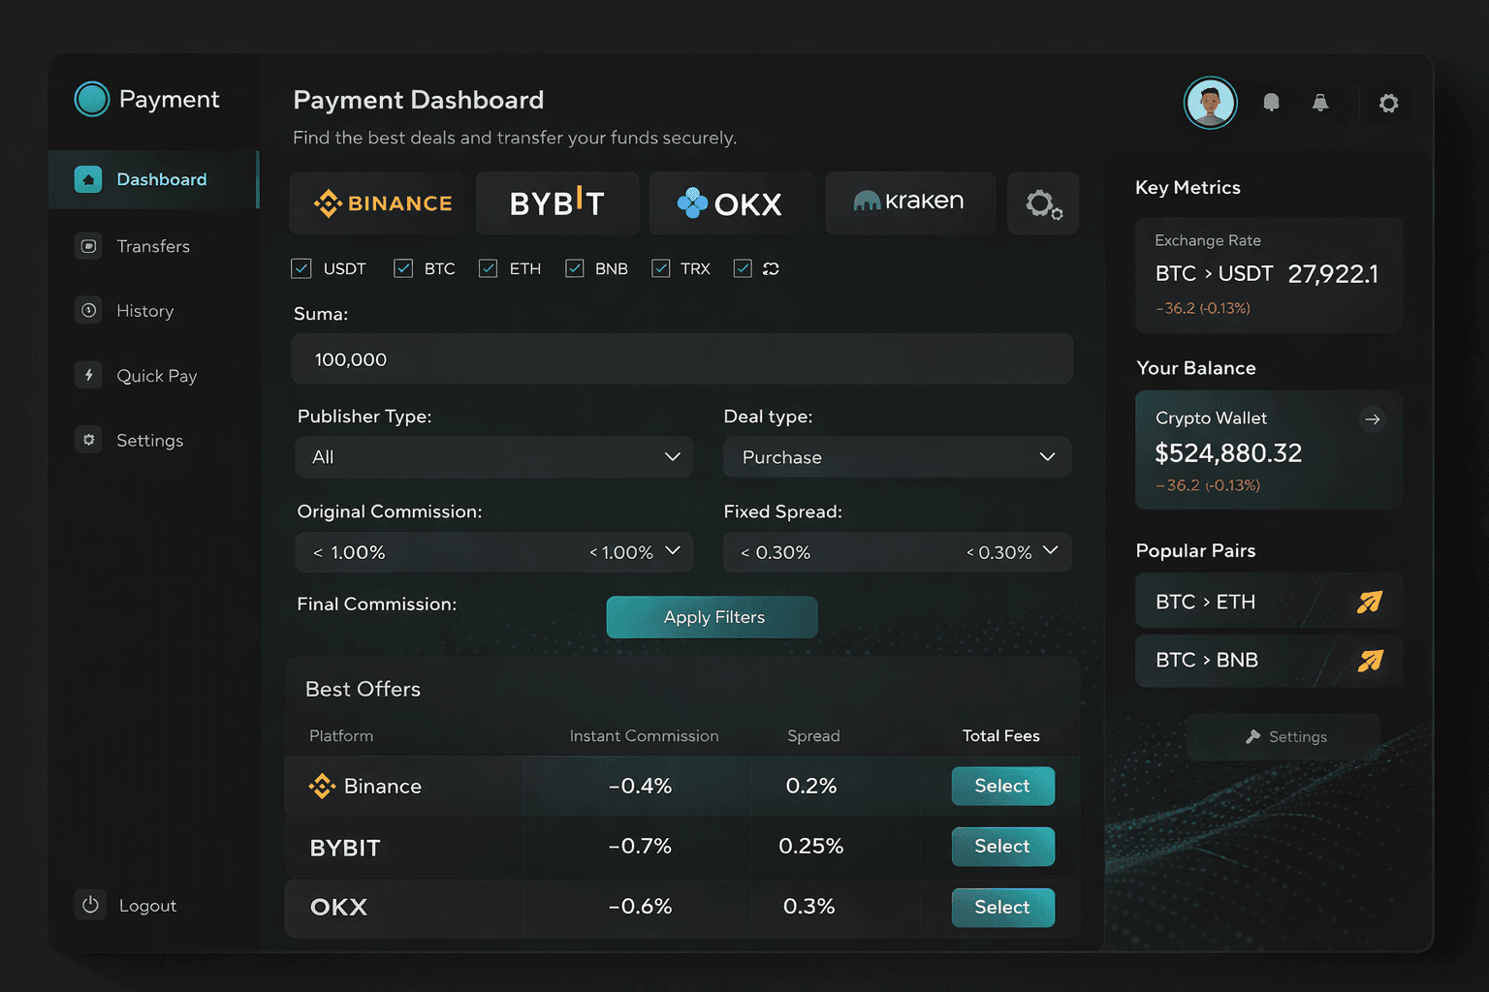
Task: Switch to the OKX exchange tab
Action: [x=732, y=203]
